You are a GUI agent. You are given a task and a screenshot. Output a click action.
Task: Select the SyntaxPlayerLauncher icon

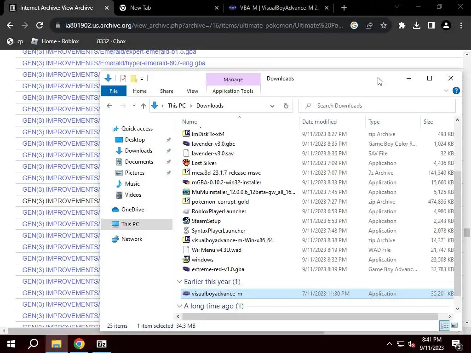(x=186, y=231)
